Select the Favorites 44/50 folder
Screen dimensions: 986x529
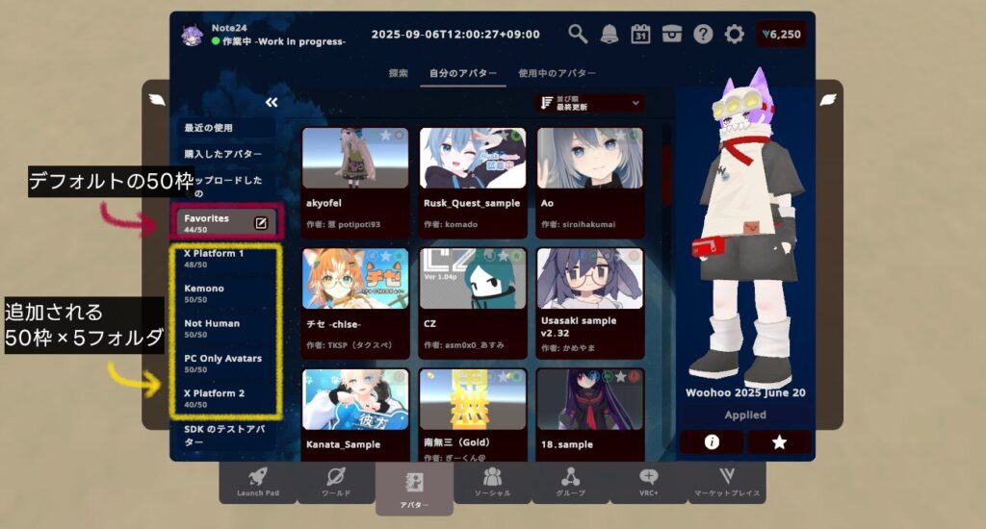225,222
